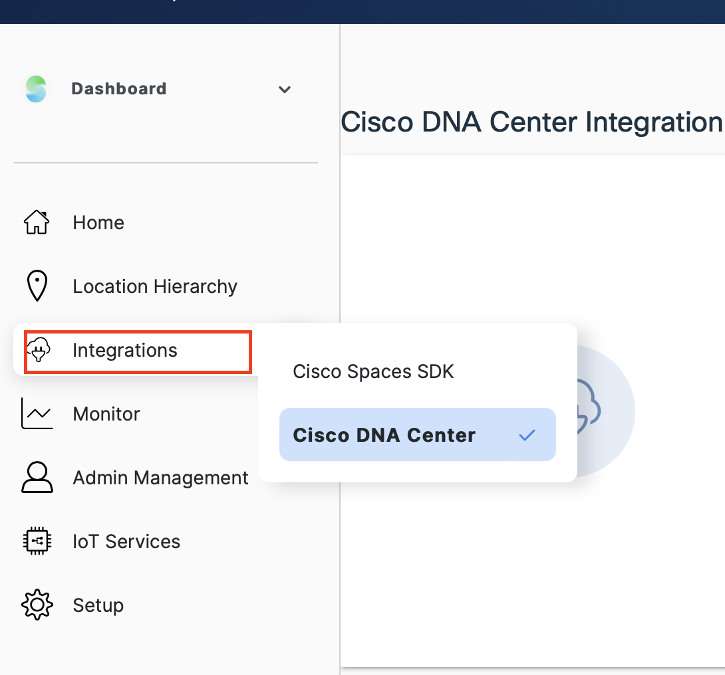
Task: Click the Cisco DNA Center Integration heading
Action: click(531, 122)
